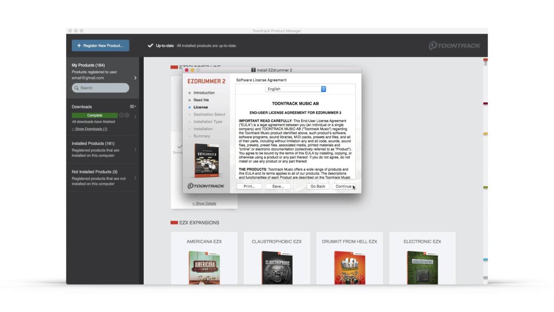Click the TOONTRACK MUSIC AB license heading

295,104
